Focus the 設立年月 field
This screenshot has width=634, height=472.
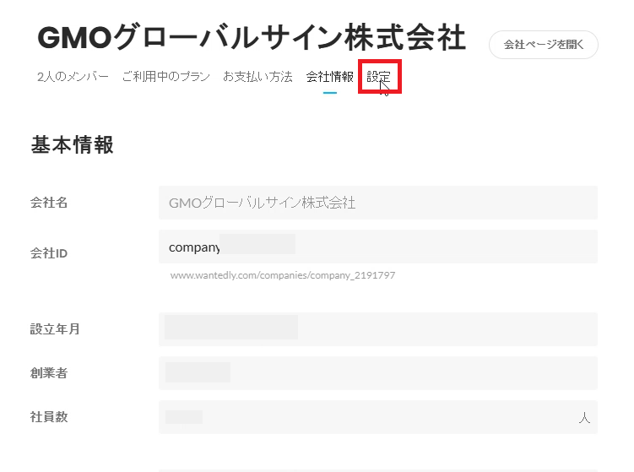point(378,329)
